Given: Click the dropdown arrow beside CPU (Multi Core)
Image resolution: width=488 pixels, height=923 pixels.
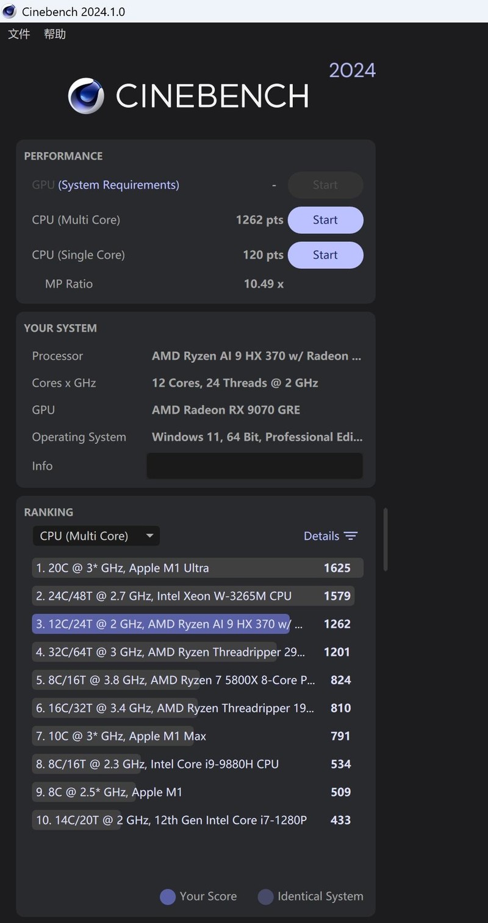Looking at the screenshot, I should pos(150,536).
